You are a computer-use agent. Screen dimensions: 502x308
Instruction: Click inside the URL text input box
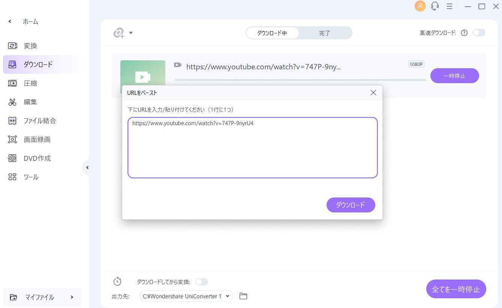click(x=252, y=148)
